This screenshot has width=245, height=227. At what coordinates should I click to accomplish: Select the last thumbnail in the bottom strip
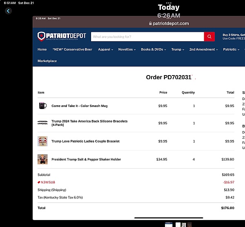(189, 225)
